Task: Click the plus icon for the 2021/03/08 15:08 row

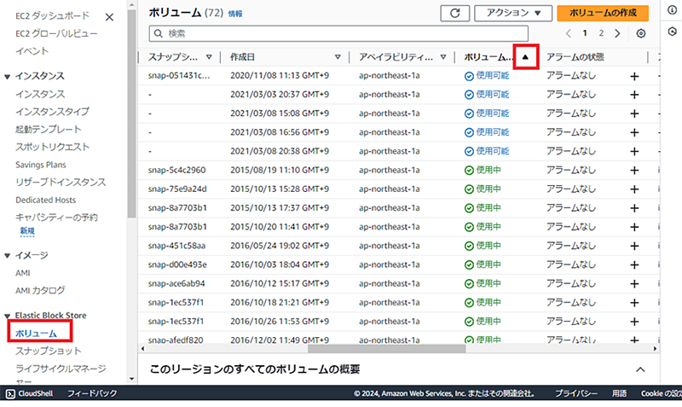Action: click(x=634, y=113)
